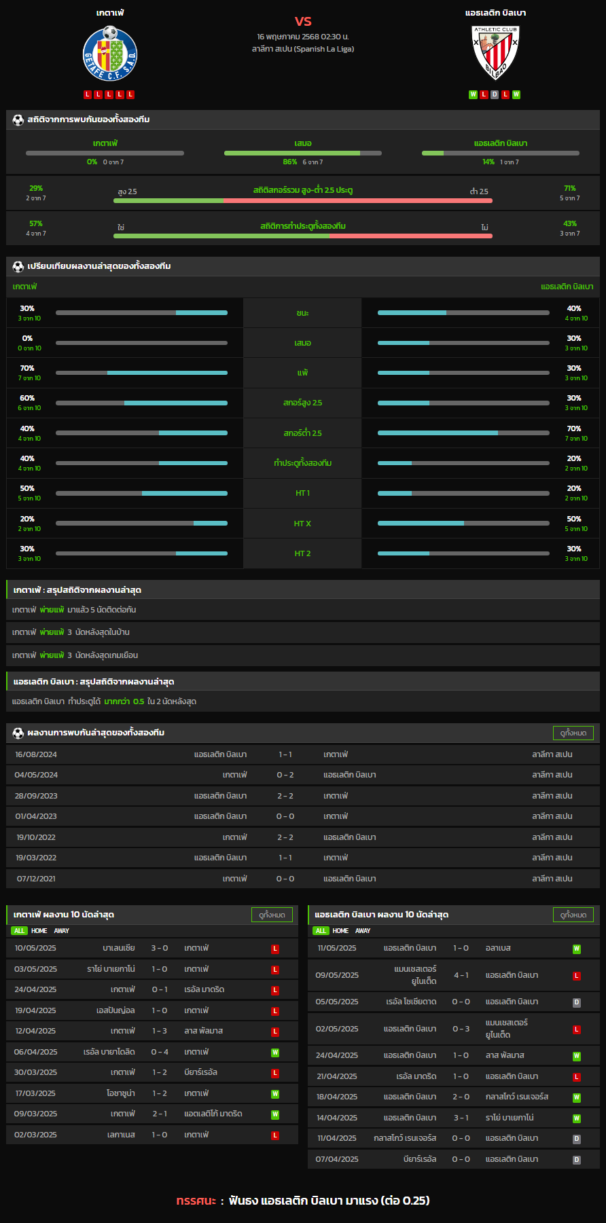606x1223 pixels.
Task: Click the เกตาเฟ่ team name above the Getafe crest
Action: (110, 13)
